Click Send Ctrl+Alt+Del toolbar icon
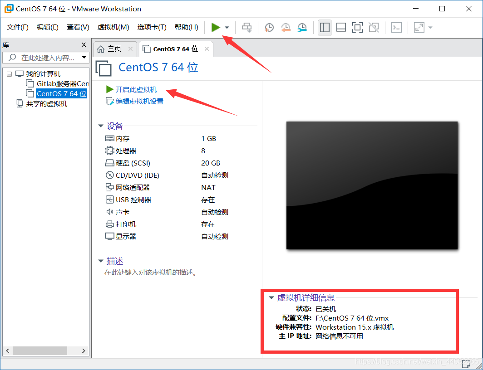The image size is (483, 370). pyautogui.click(x=247, y=27)
